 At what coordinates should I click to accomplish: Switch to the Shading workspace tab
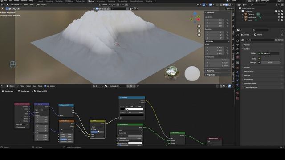coord(91,1)
